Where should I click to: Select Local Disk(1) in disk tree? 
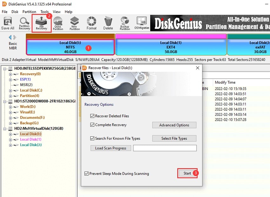[30, 139]
